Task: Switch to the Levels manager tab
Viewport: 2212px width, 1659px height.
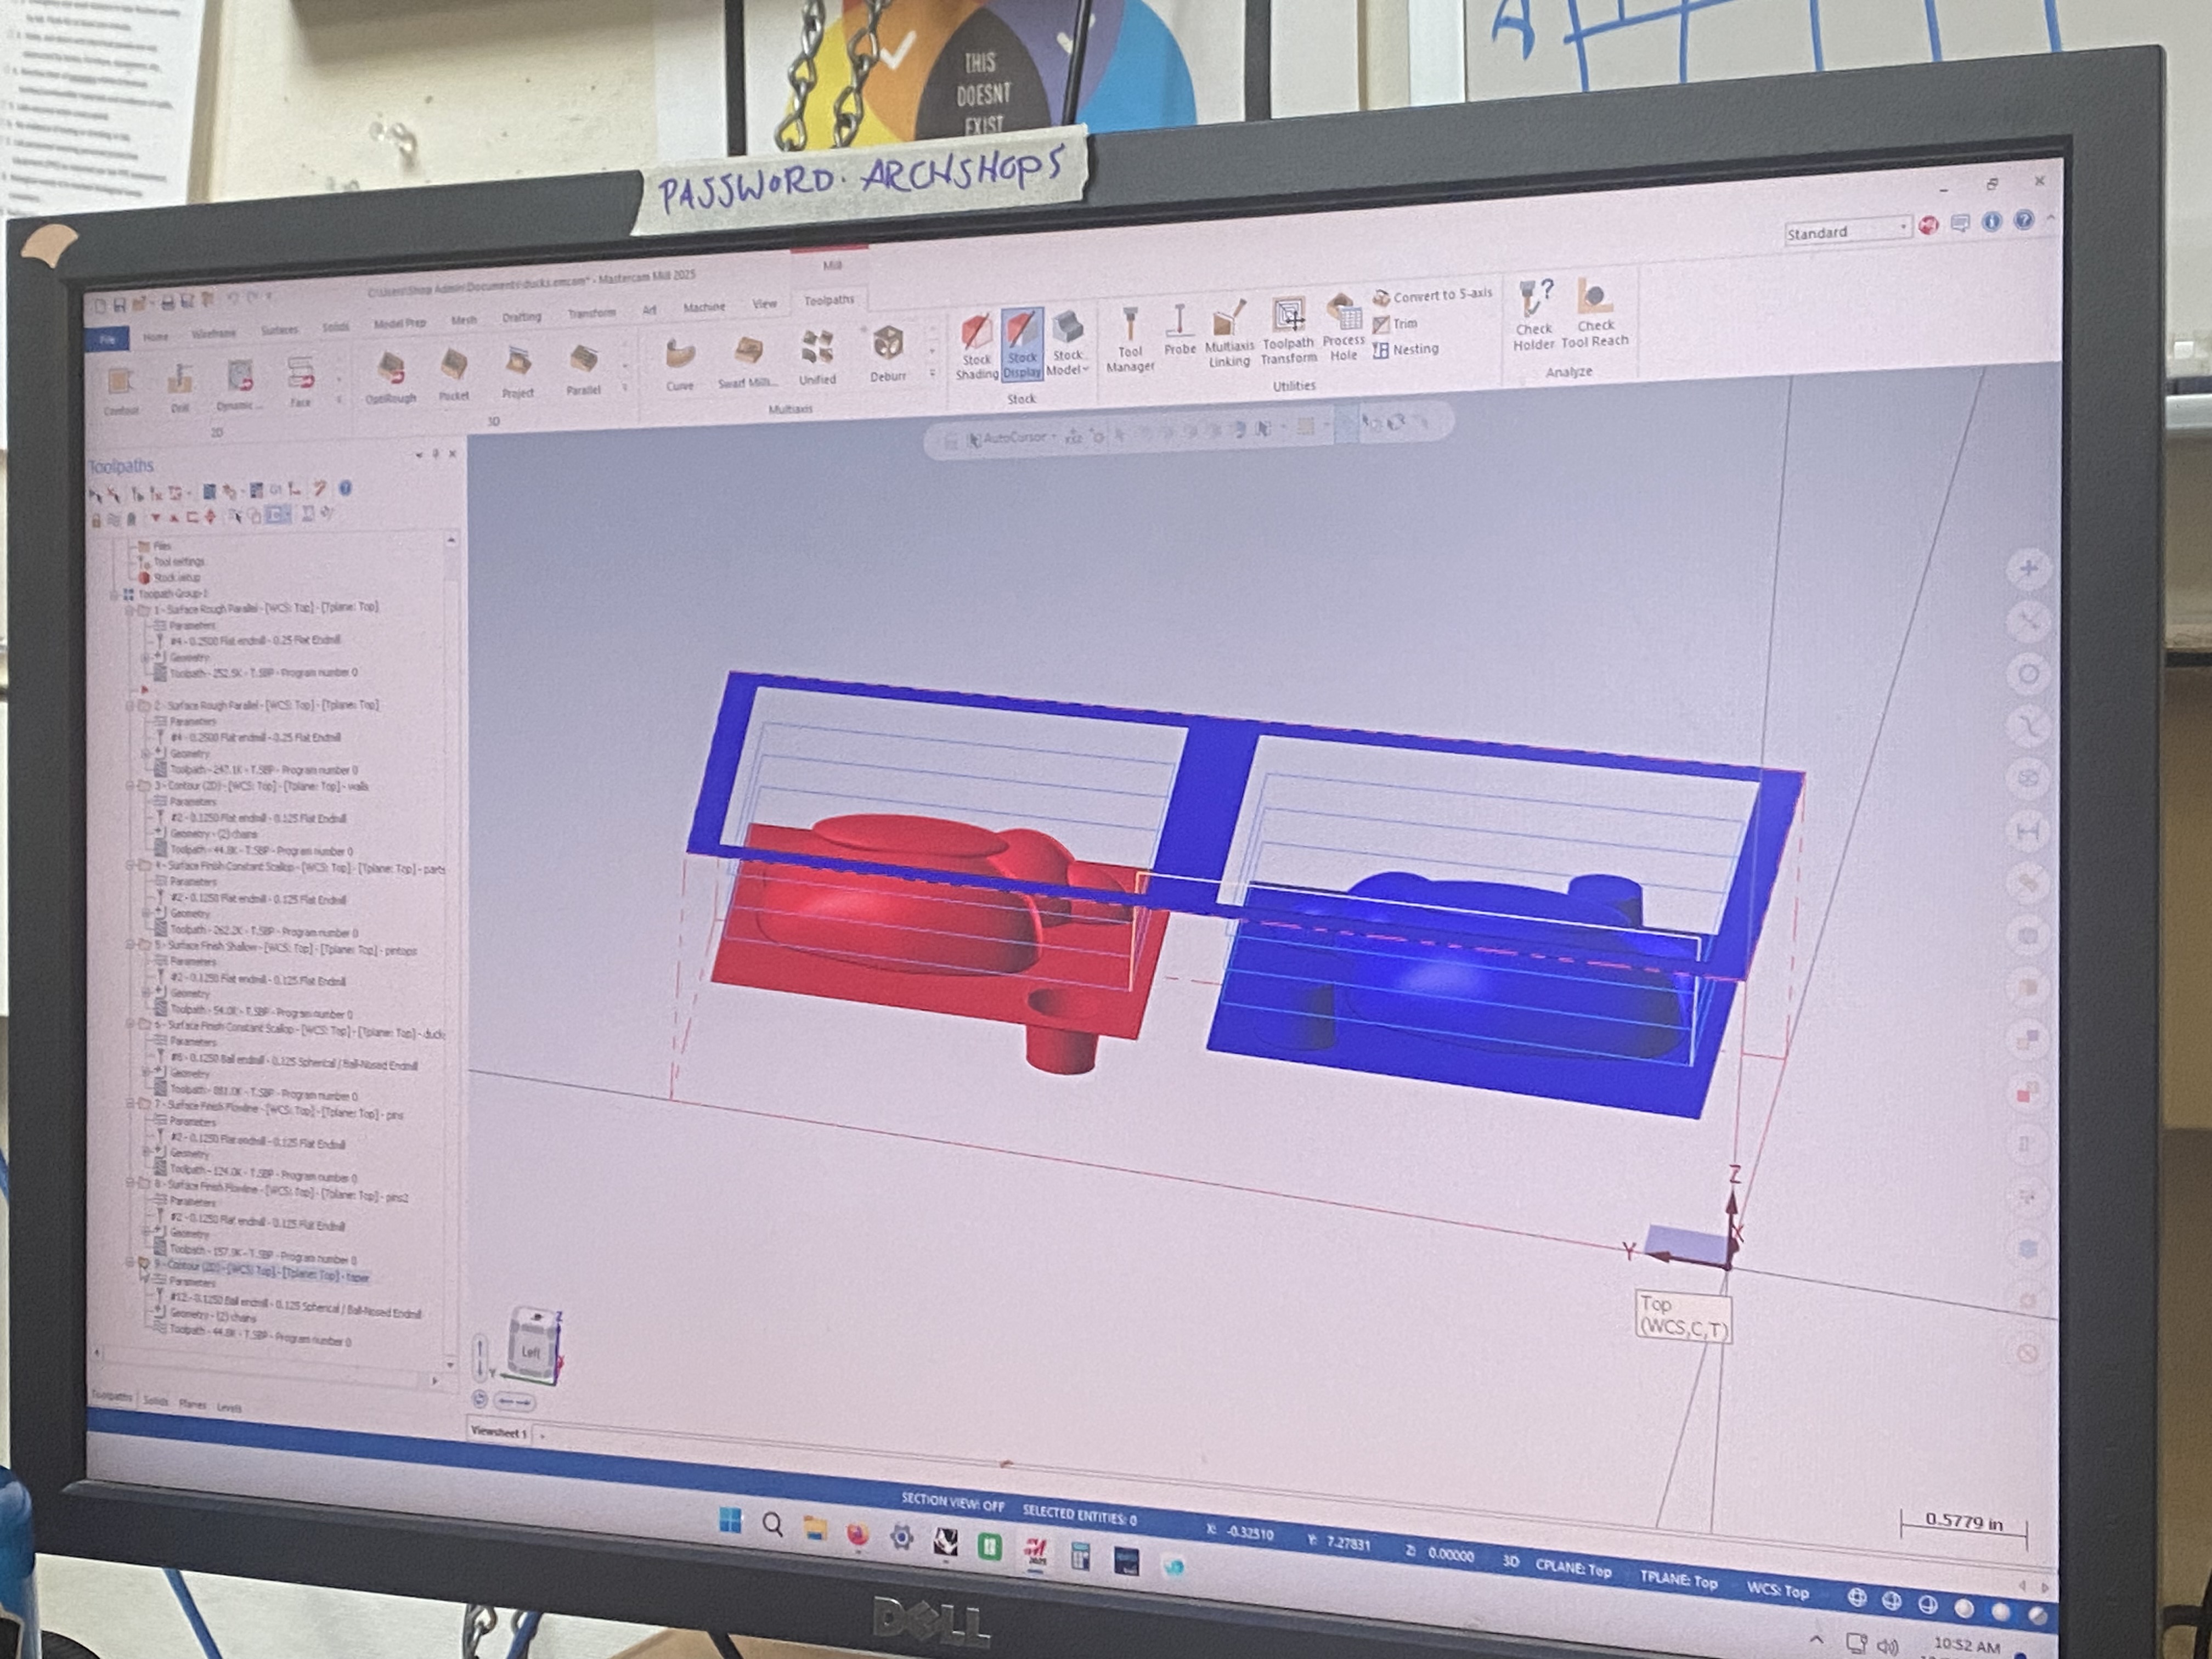Action: (229, 1407)
